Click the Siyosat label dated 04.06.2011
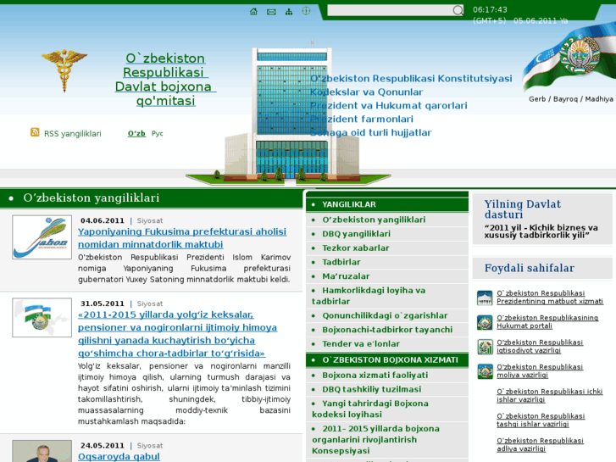This screenshot has height=462, width=616. [150, 220]
